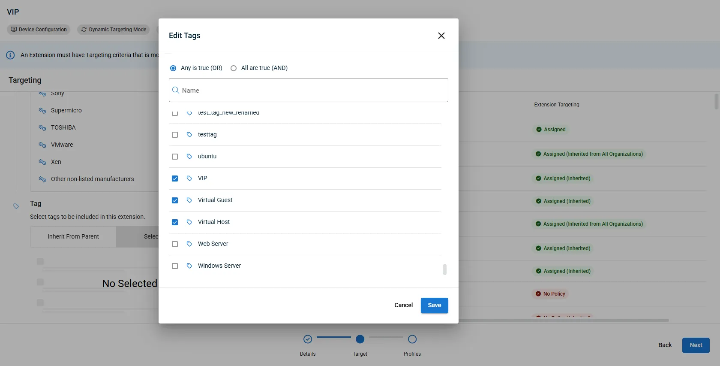Click the info icon in the banner
This screenshot has height=366, width=720.
pos(10,55)
